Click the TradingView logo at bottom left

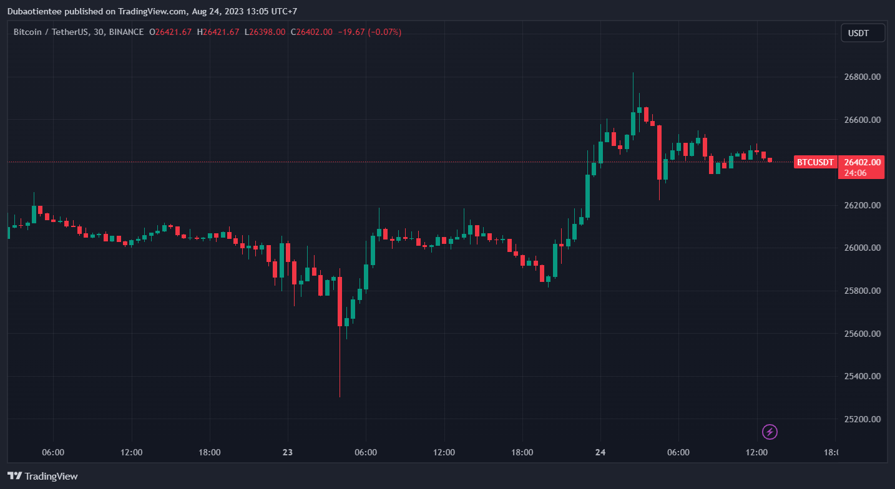(x=42, y=476)
